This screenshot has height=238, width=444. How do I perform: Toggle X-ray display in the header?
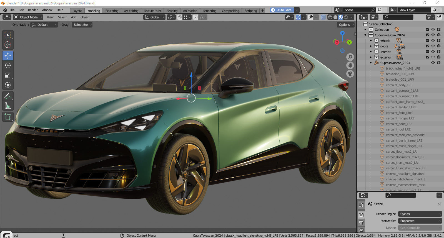[x=323, y=17]
